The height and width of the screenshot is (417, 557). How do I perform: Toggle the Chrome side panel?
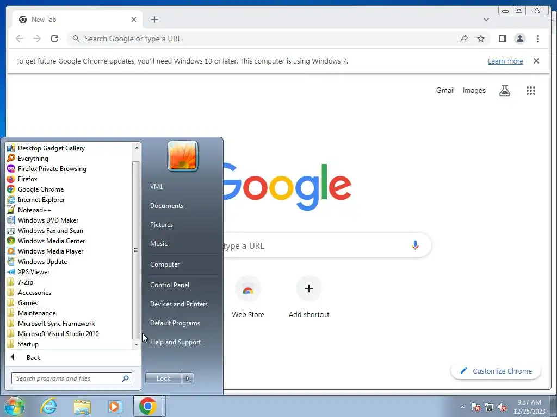[502, 39]
